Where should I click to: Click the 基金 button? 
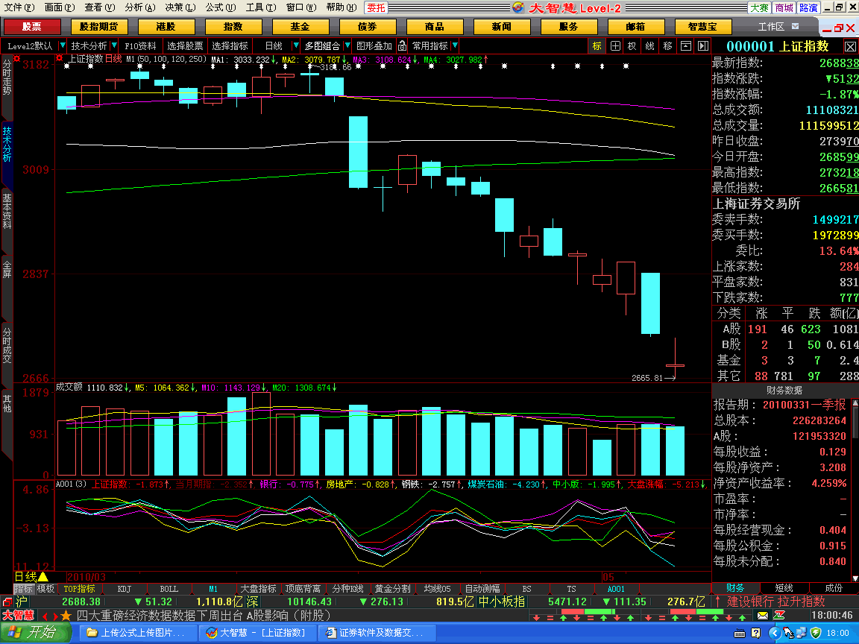tap(301, 26)
